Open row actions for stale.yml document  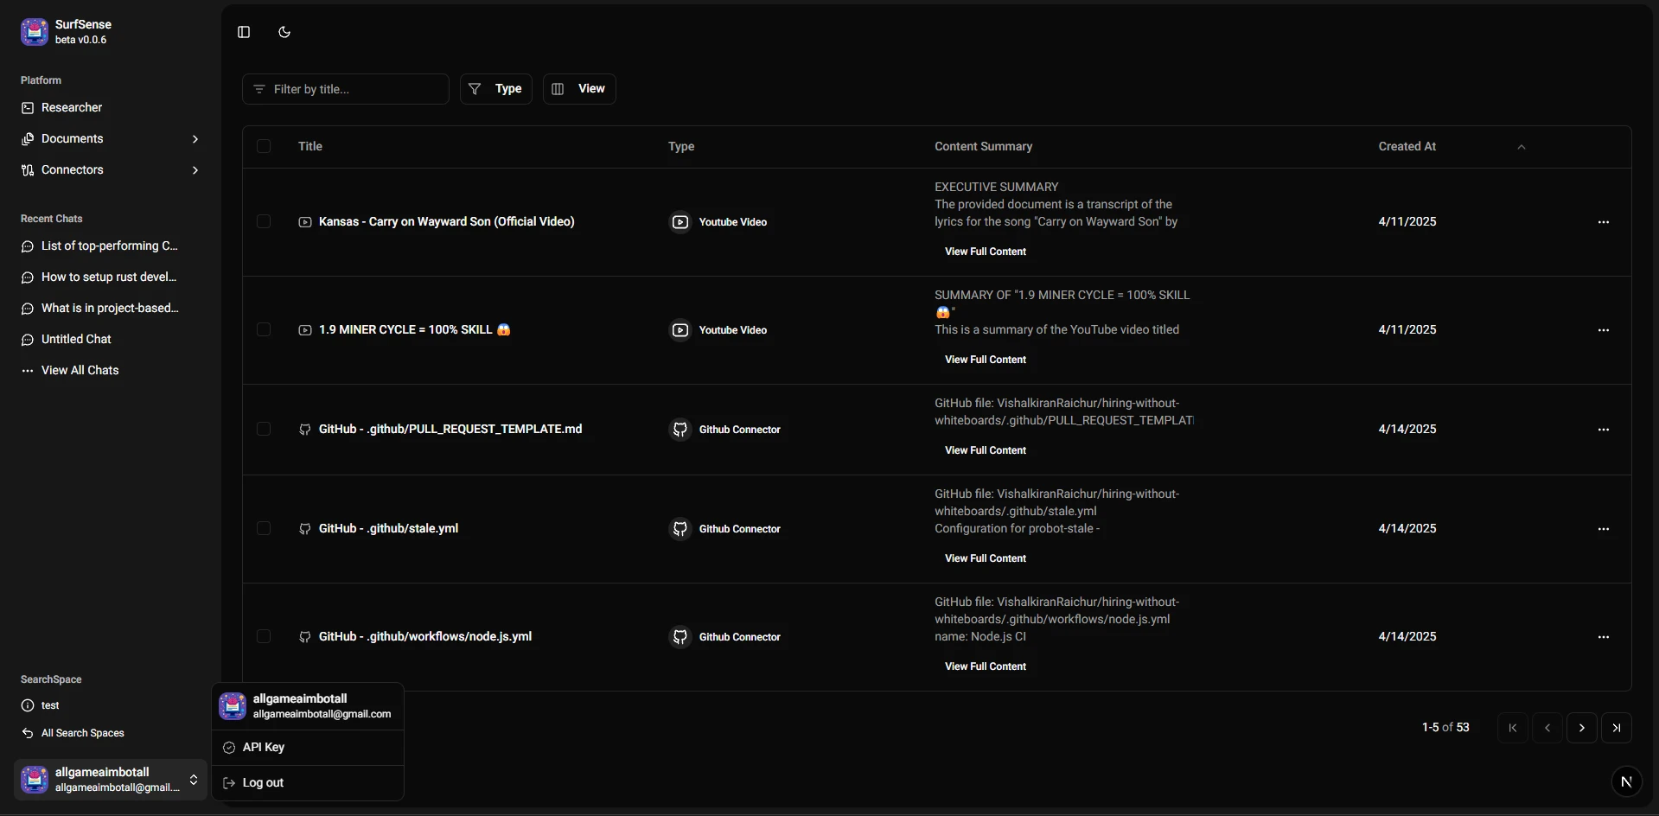[1603, 529]
